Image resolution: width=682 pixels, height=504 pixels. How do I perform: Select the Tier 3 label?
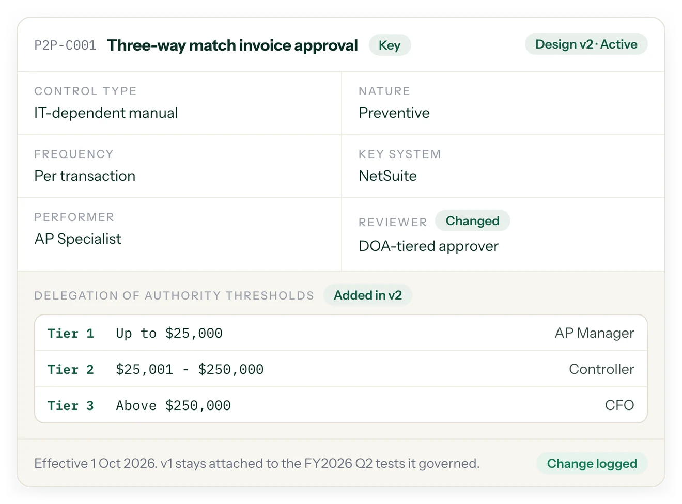coord(71,405)
